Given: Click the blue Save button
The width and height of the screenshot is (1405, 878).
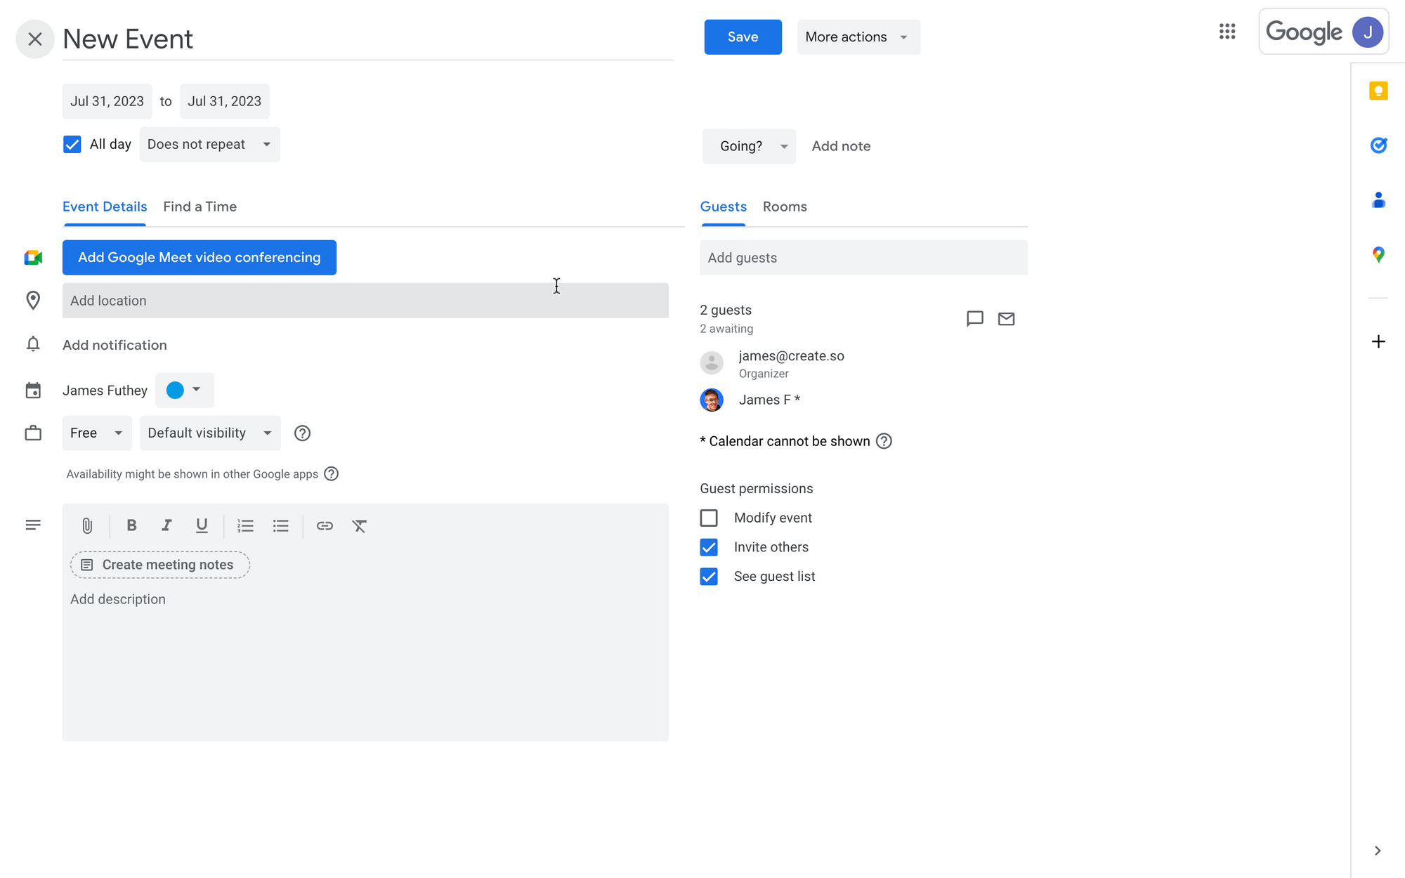Looking at the screenshot, I should (x=743, y=37).
